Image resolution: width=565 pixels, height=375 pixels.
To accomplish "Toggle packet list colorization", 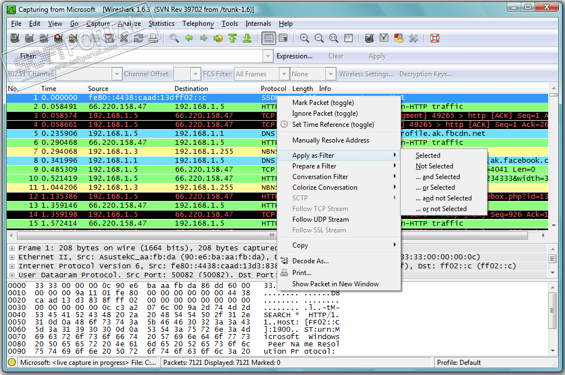I will tap(269, 38).
